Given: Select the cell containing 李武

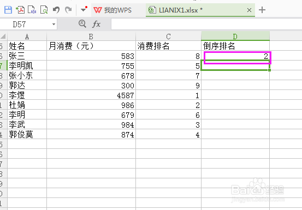Looking at the screenshot, I should click(27, 124).
